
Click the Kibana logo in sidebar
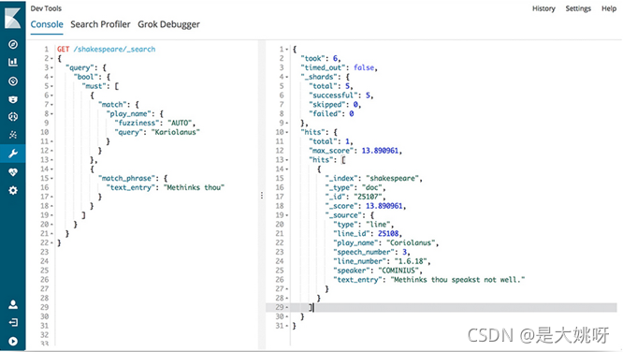[13, 18]
